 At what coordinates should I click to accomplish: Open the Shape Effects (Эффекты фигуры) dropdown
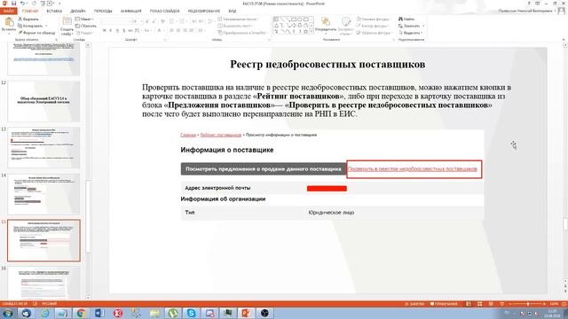(374, 33)
